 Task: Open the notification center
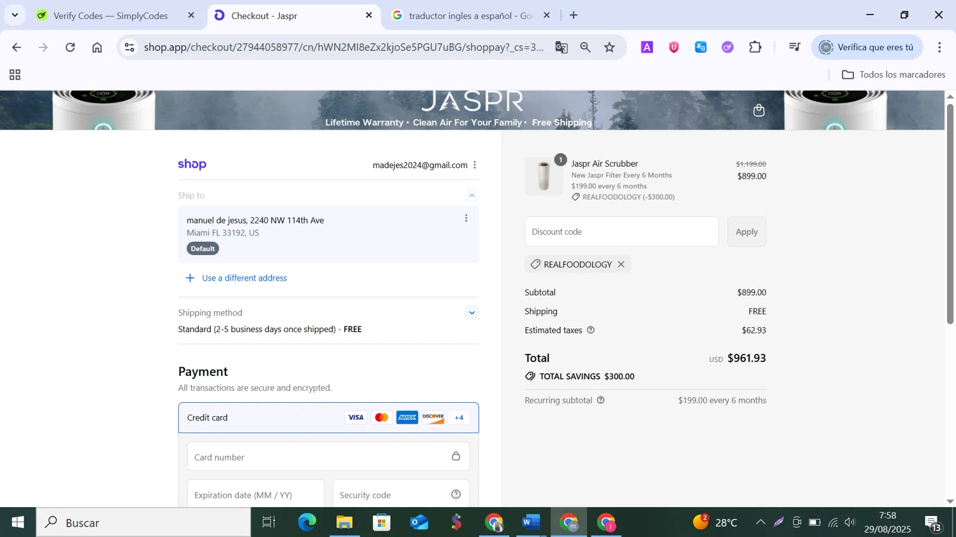click(x=934, y=523)
